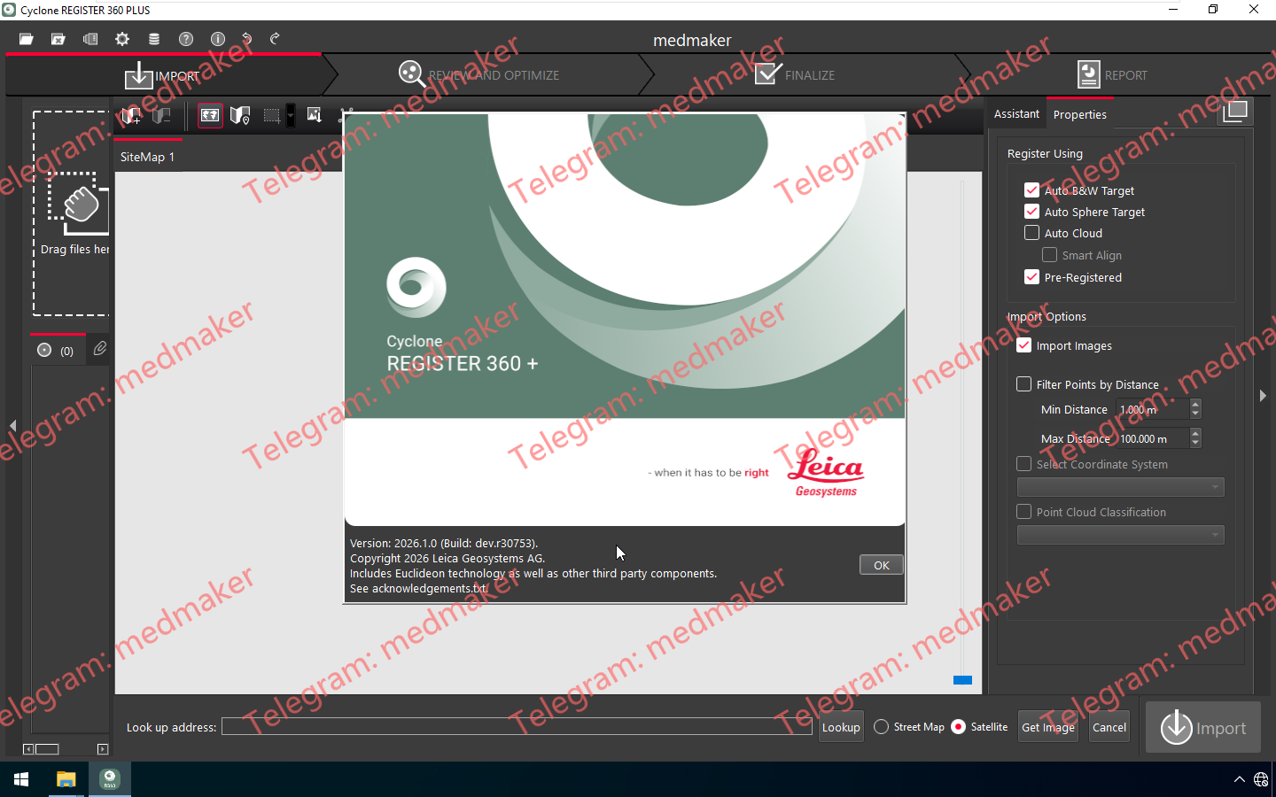
Task: Click the close project folder icon
Action: (x=58, y=39)
